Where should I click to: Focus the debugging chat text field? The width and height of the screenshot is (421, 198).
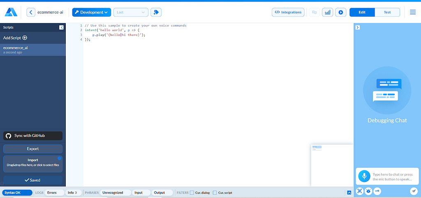point(394,176)
